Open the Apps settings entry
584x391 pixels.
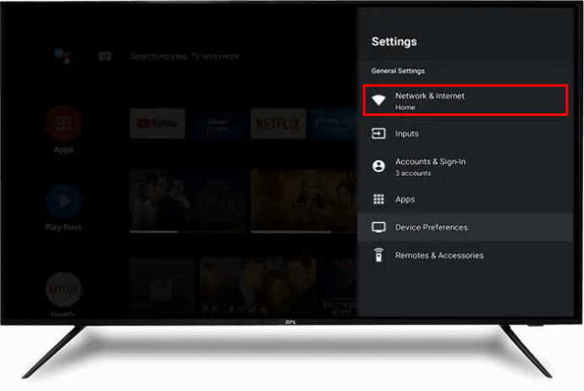point(466,199)
